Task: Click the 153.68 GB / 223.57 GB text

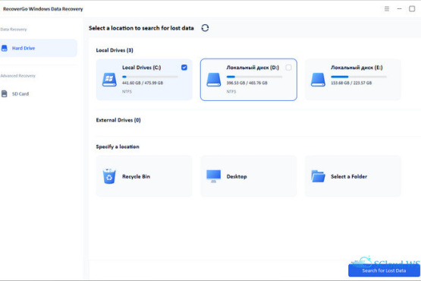Action: 351,83
